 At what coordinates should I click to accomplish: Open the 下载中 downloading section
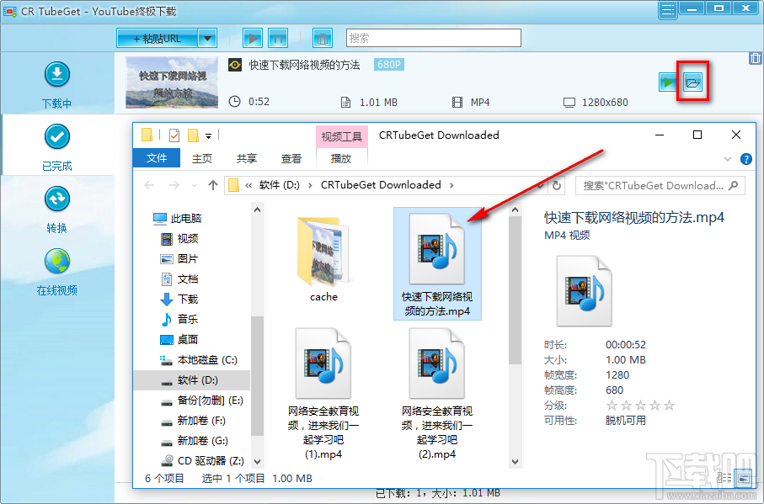pyautogui.click(x=57, y=85)
